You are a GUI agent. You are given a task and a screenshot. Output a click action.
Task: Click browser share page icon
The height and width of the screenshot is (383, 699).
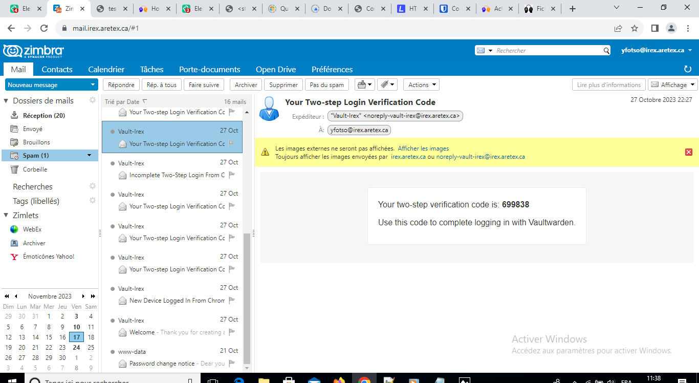pos(618,28)
